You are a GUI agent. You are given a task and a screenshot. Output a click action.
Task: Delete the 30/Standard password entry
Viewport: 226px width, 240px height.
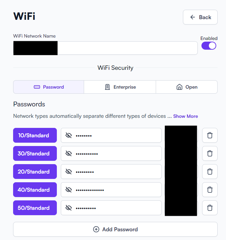[x=210, y=153]
